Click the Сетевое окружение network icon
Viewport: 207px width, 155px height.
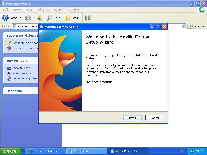(9, 79)
